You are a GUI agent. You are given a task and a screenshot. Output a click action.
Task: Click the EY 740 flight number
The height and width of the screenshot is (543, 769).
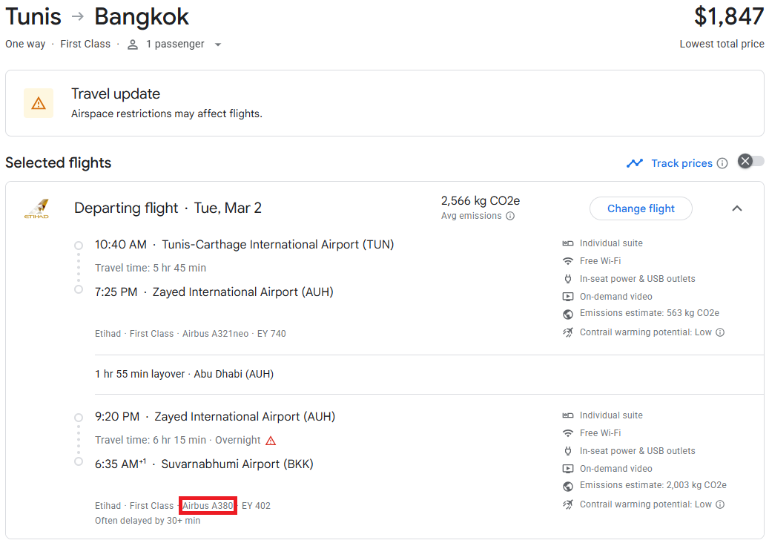coord(271,334)
